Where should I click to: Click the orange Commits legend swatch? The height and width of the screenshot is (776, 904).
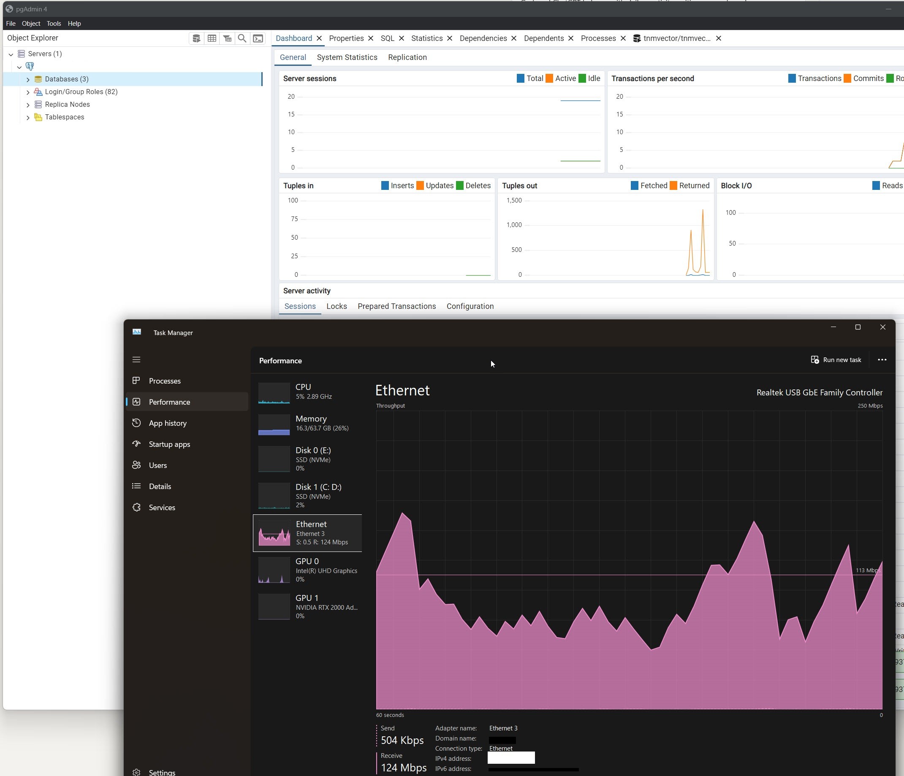point(847,78)
